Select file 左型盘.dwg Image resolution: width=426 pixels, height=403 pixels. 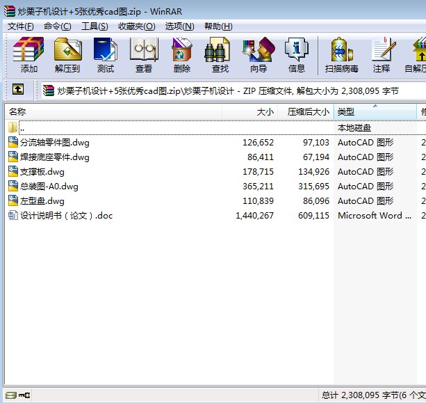coord(42,201)
